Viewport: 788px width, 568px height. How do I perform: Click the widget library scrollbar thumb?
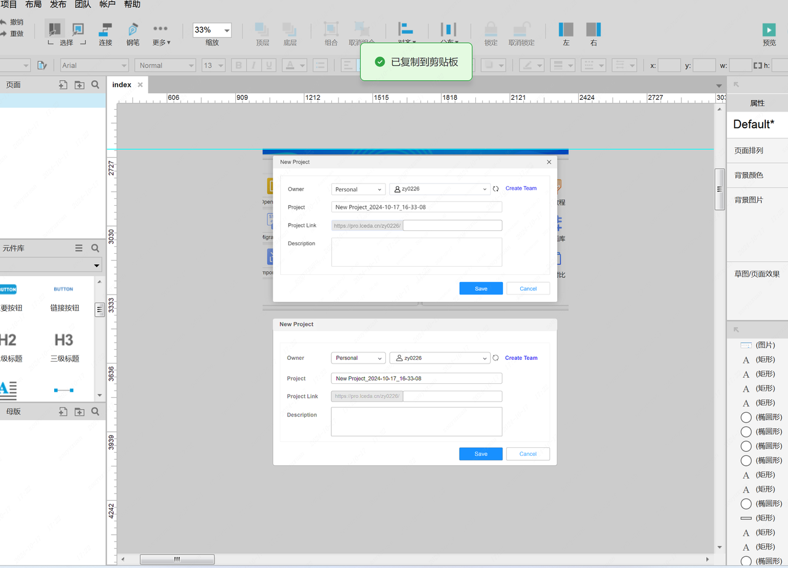100,310
